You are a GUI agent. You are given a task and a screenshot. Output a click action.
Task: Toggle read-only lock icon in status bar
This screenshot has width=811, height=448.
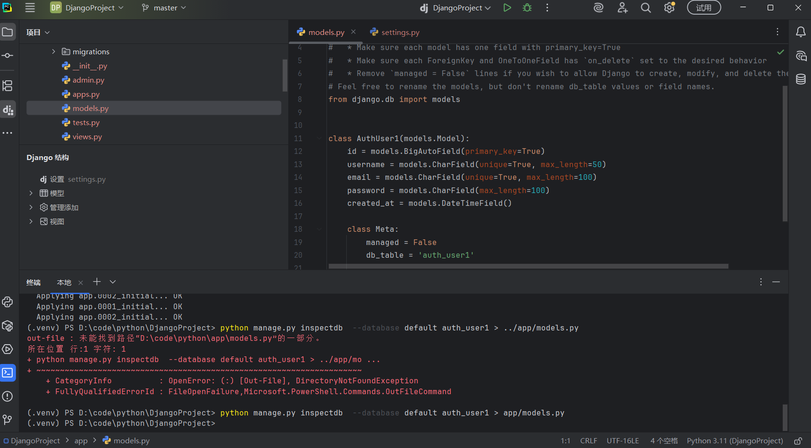pyautogui.click(x=798, y=441)
